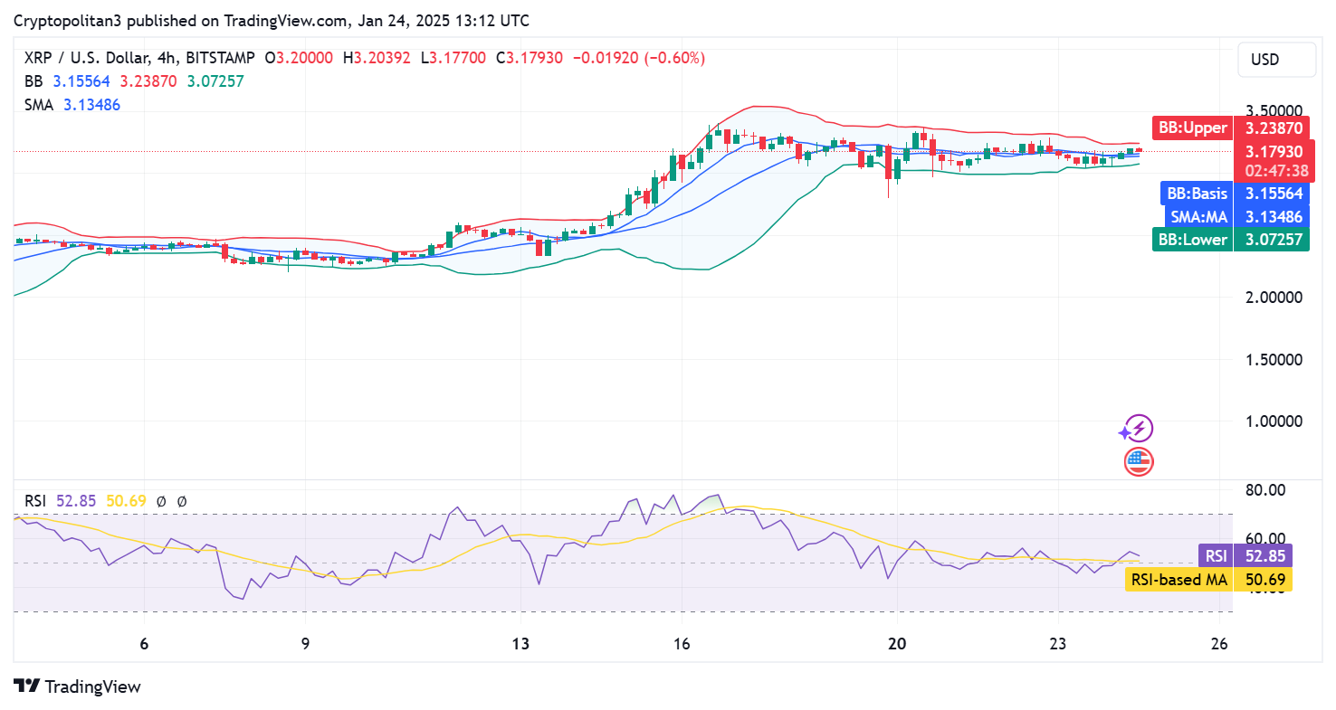Click the BB upper value 3.23870 in legend
Screen dimensions: 1336x710
pyautogui.click(x=148, y=81)
